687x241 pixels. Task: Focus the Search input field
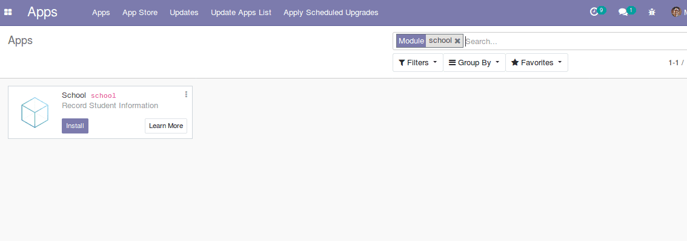(576, 42)
